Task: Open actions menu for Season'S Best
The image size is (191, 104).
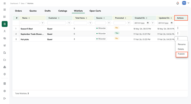Action: (x=178, y=28)
